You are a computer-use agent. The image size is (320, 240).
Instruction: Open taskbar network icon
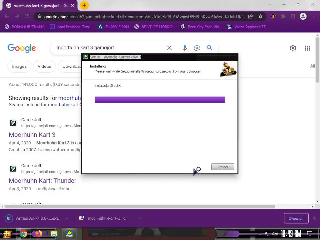[x=267, y=234]
